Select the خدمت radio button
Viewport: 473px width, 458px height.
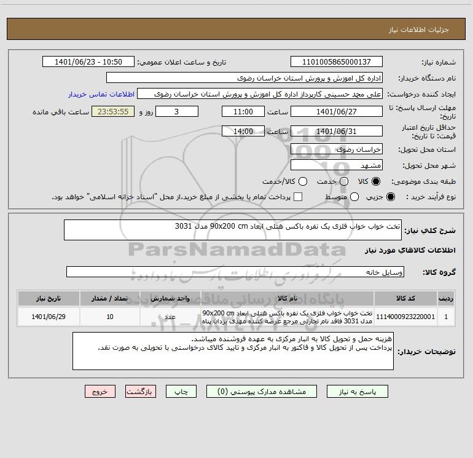pyautogui.click(x=344, y=181)
